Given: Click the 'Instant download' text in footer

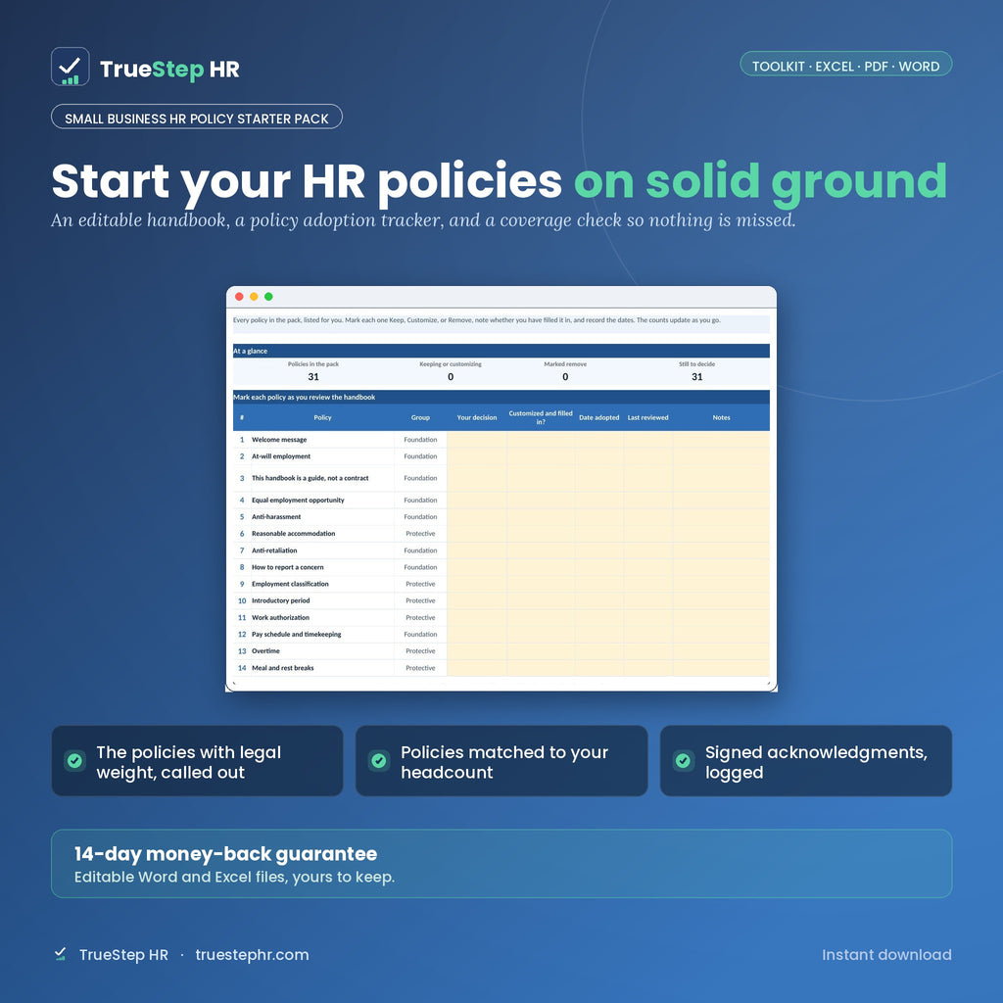Looking at the screenshot, I should click(886, 954).
